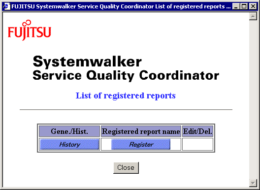Close the registered reports list
260x190 pixels.
point(126,168)
